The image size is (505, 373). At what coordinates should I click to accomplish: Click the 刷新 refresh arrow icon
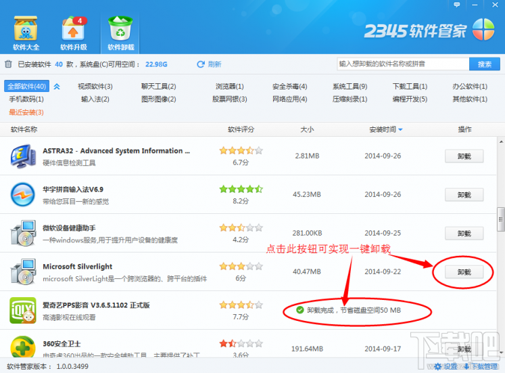click(x=201, y=64)
